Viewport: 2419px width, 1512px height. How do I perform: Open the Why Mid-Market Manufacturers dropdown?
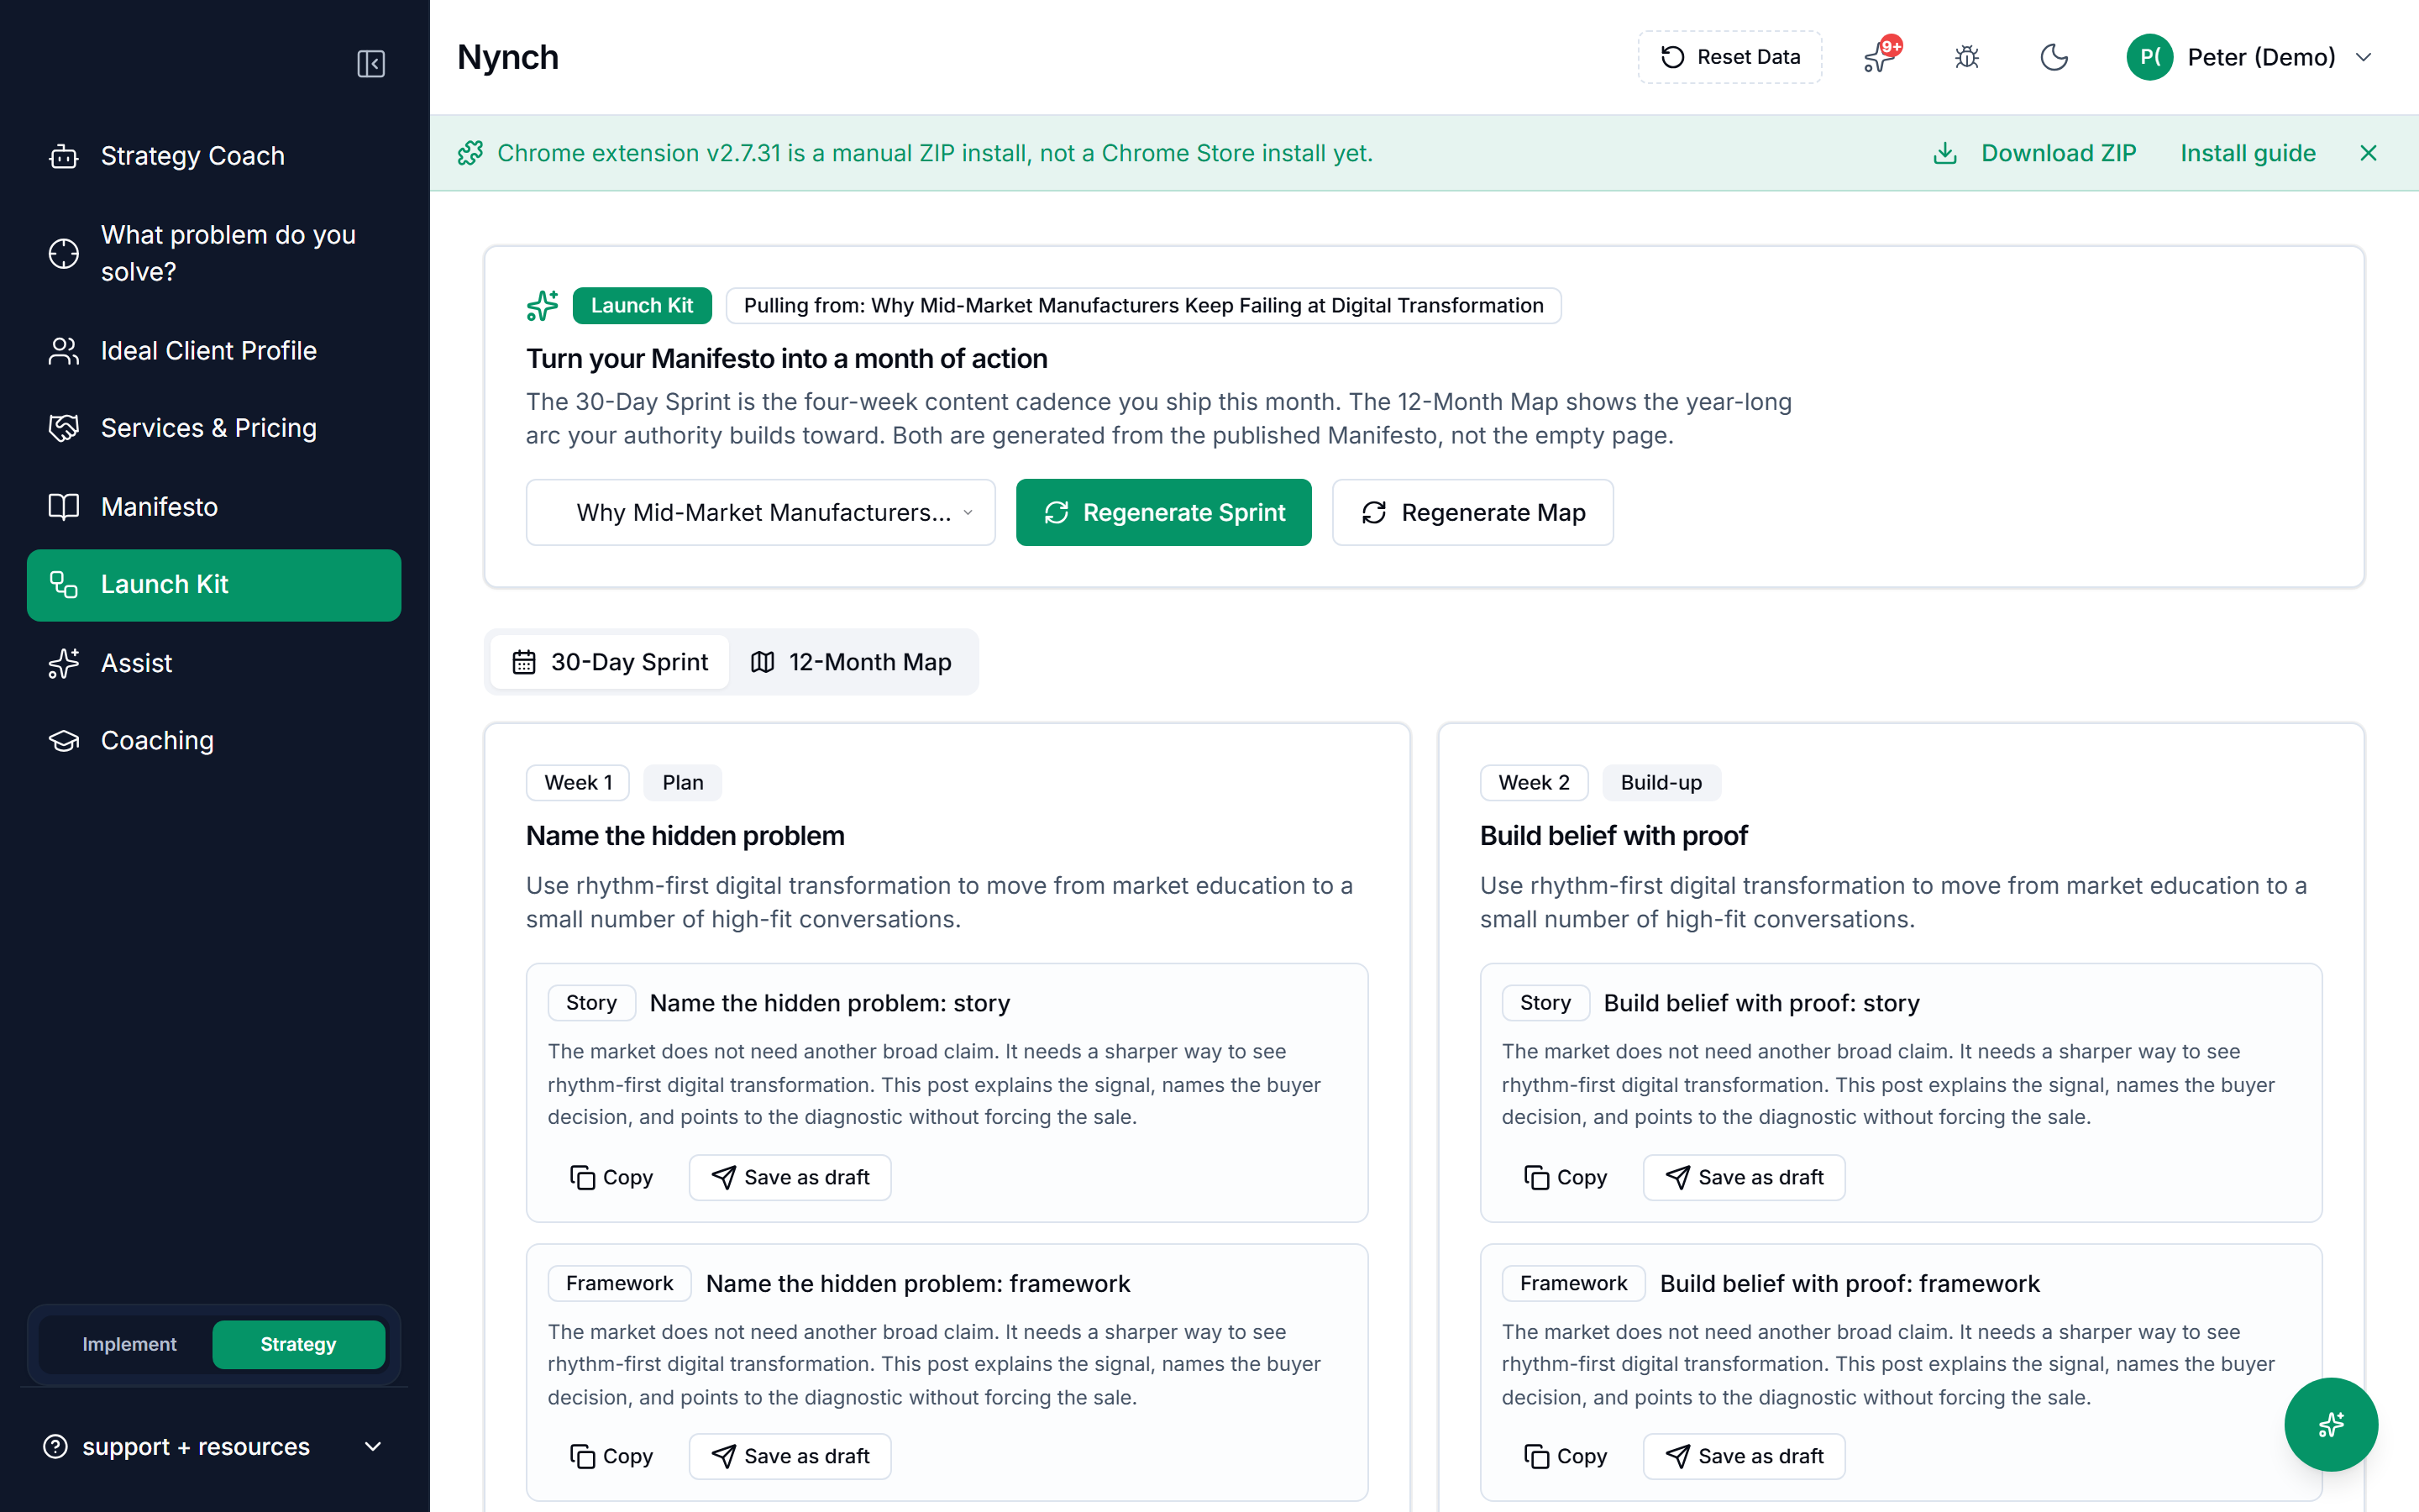click(761, 512)
